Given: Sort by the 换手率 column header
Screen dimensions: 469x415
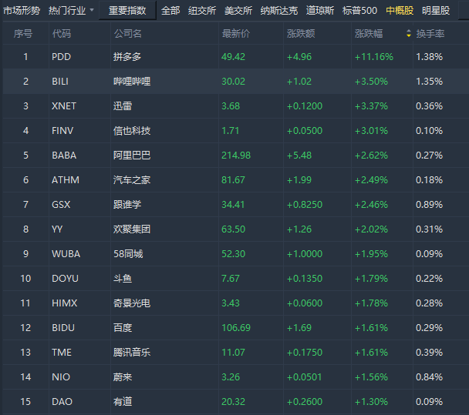Looking at the screenshot, I should [x=430, y=33].
